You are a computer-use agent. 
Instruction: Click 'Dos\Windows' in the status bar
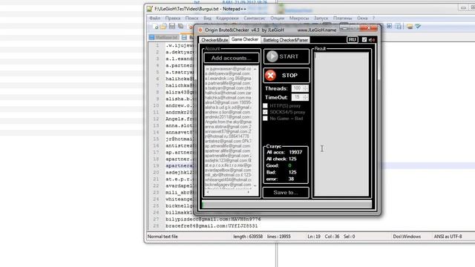(407, 237)
